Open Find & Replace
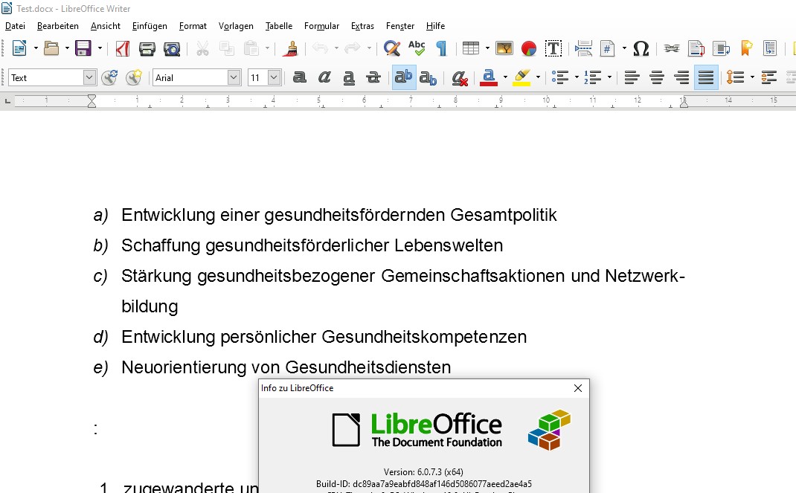Screen dimensions: 796x493 click(x=392, y=48)
